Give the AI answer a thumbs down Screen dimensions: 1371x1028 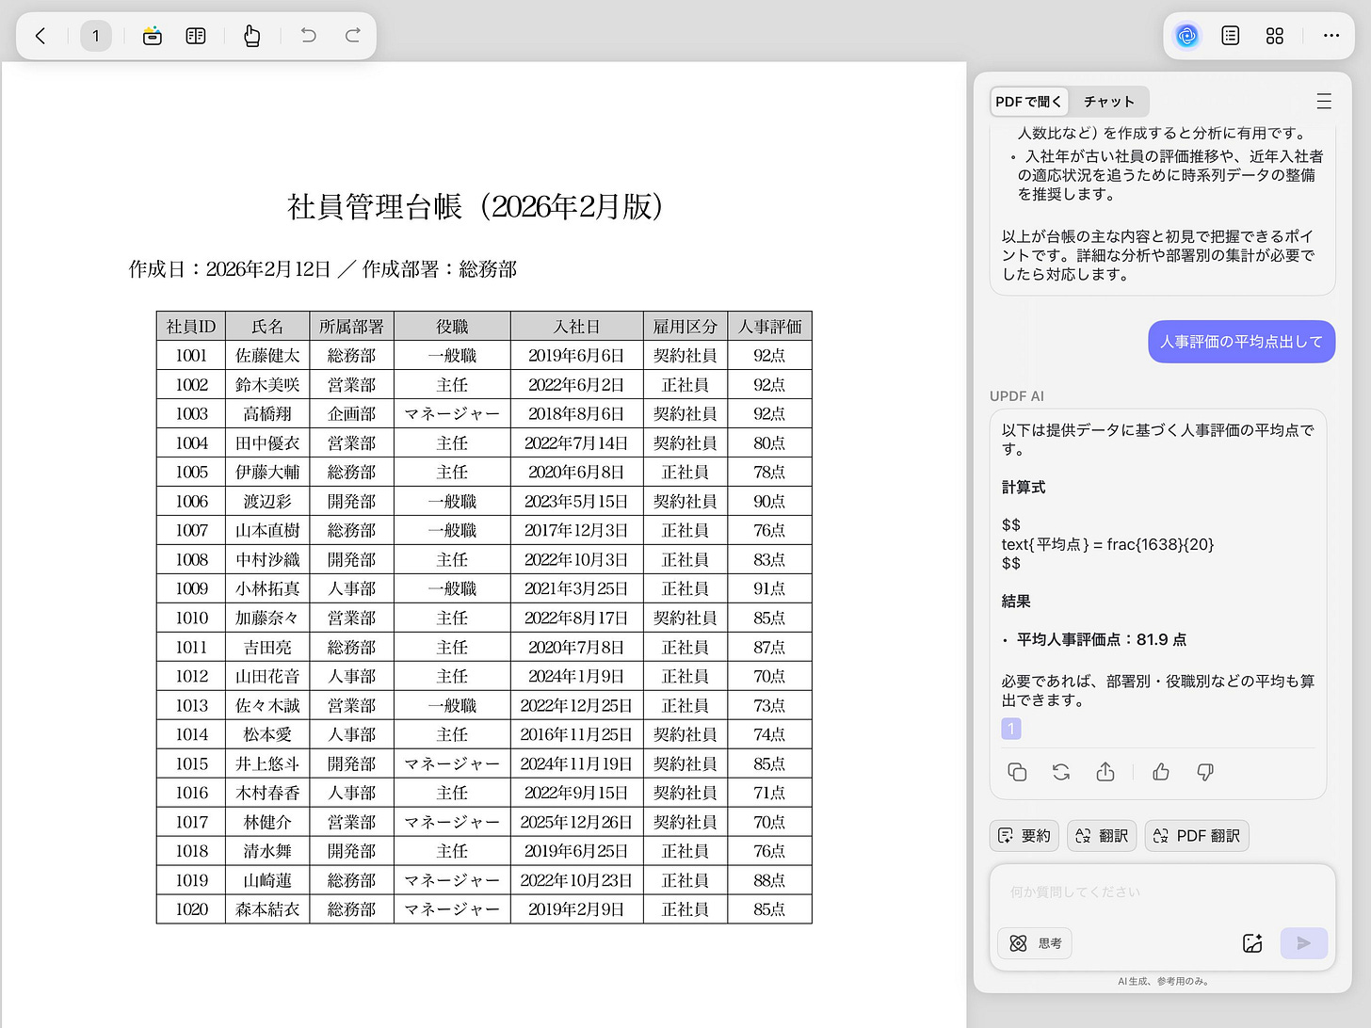click(1205, 772)
